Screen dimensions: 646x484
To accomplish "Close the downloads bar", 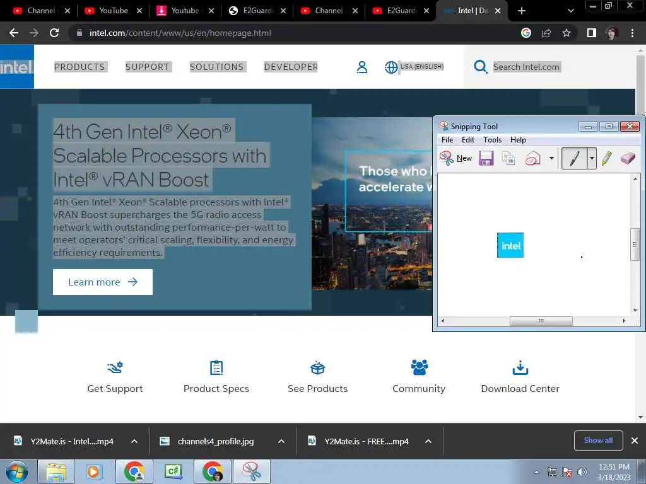I will pyautogui.click(x=635, y=441).
